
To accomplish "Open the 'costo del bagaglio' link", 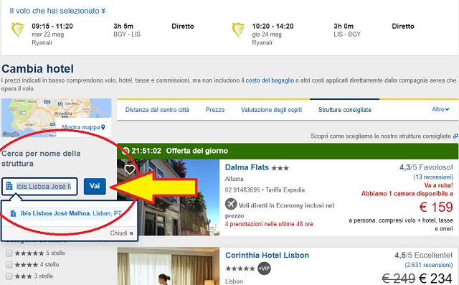I will click(270, 80).
